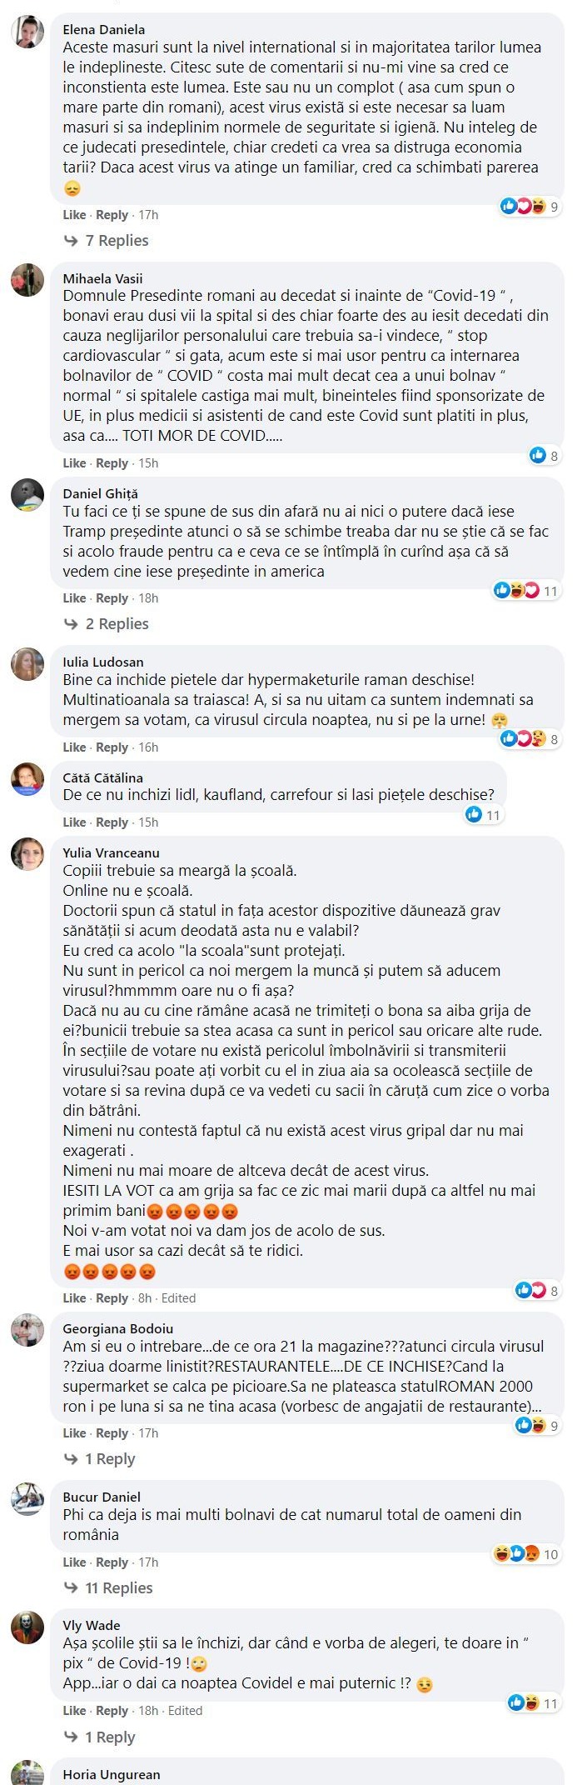Viewport: 582px width, 1785px height.
Task: Click Daniel Ghiță's profile avatar
Action: point(27,495)
